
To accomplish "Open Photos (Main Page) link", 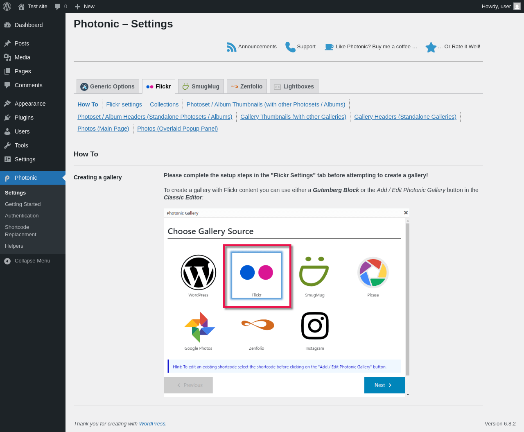I will [x=103, y=129].
